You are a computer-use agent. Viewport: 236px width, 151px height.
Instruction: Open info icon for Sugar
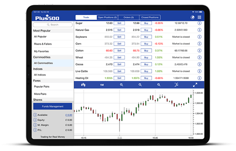(x=200, y=23)
